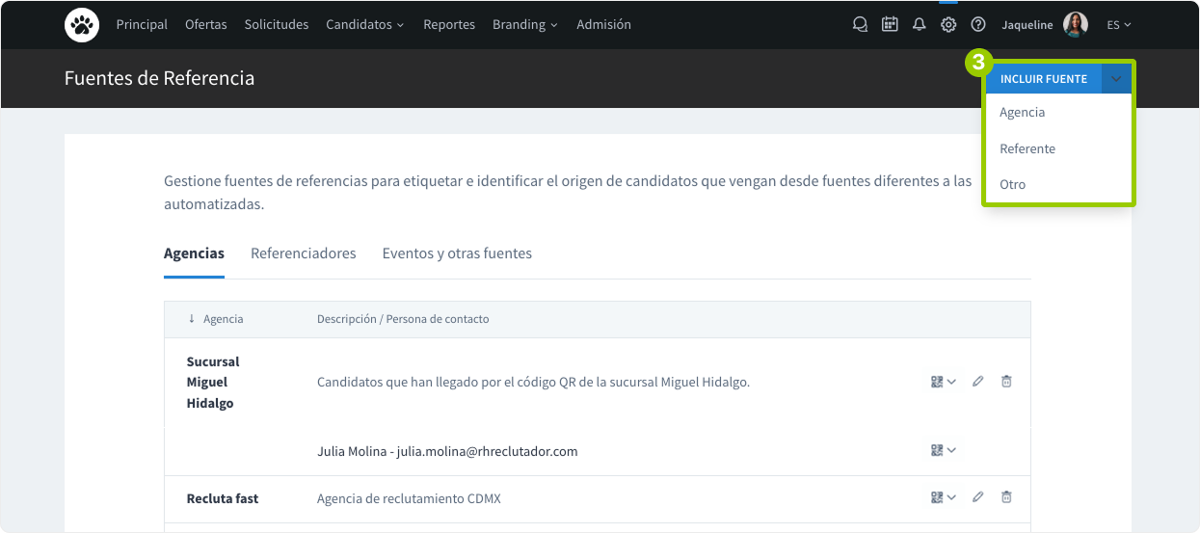Image resolution: width=1200 pixels, height=533 pixels.
Task: Delete the Recluta fast agency
Action: tap(1006, 497)
